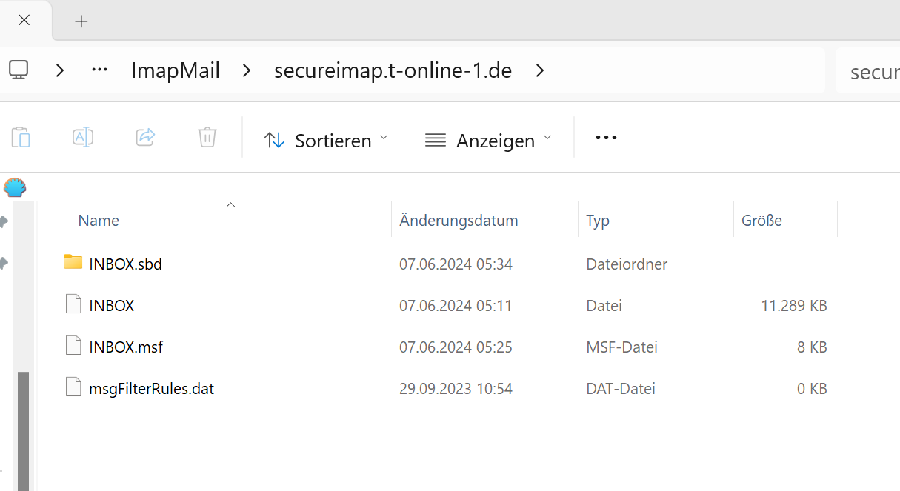
Task: Click the rename icon in toolbar
Action: [82, 137]
